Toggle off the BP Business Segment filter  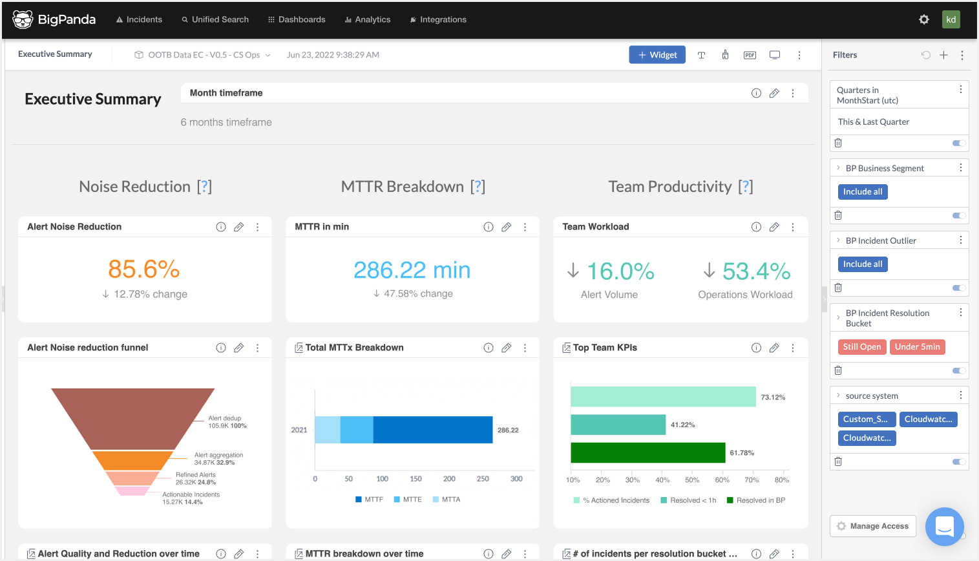tap(957, 215)
